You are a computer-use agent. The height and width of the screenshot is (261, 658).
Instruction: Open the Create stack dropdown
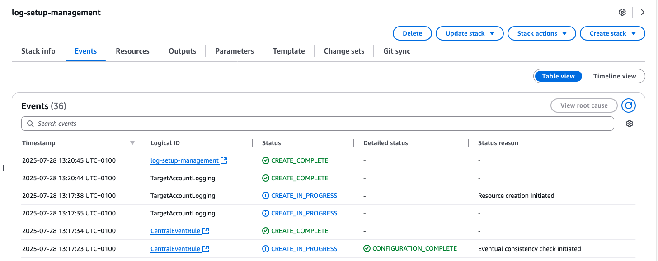[612, 33]
